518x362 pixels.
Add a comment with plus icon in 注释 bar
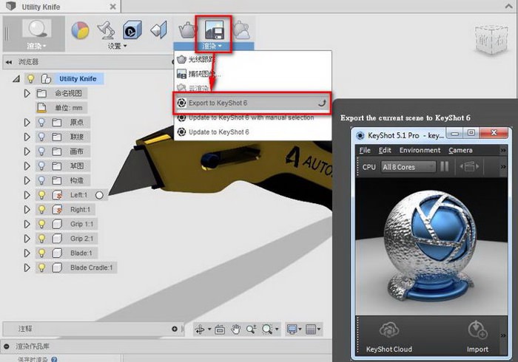point(175,329)
